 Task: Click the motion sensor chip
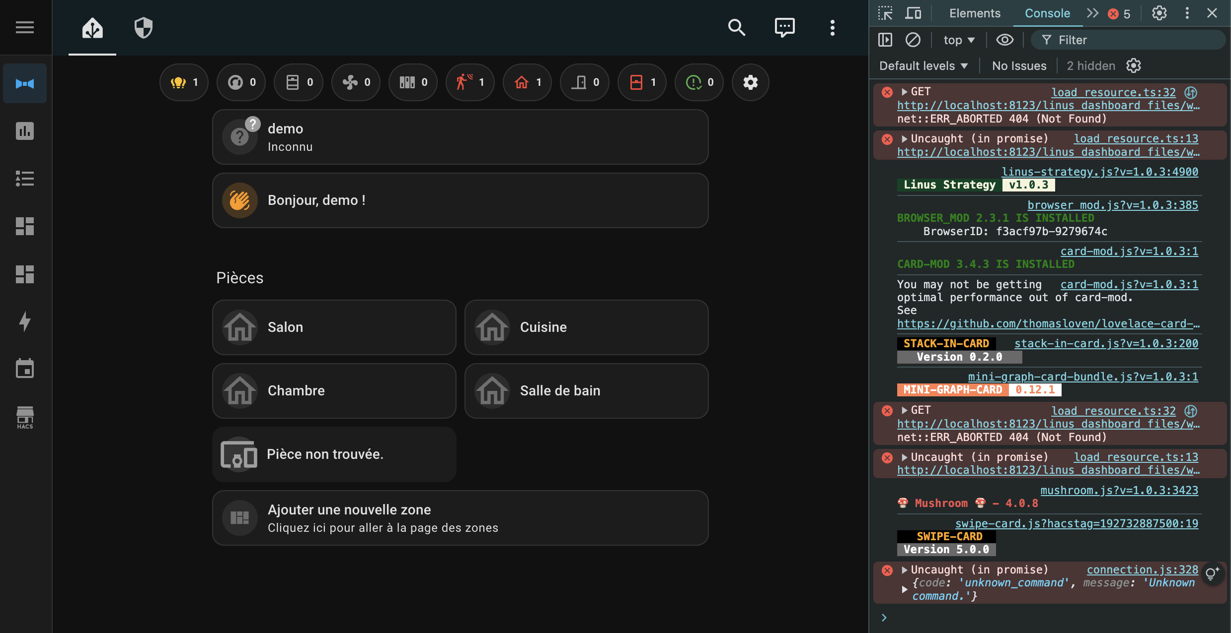(x=470, y=82)
